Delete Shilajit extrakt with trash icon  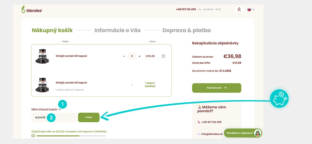(163, 56)
